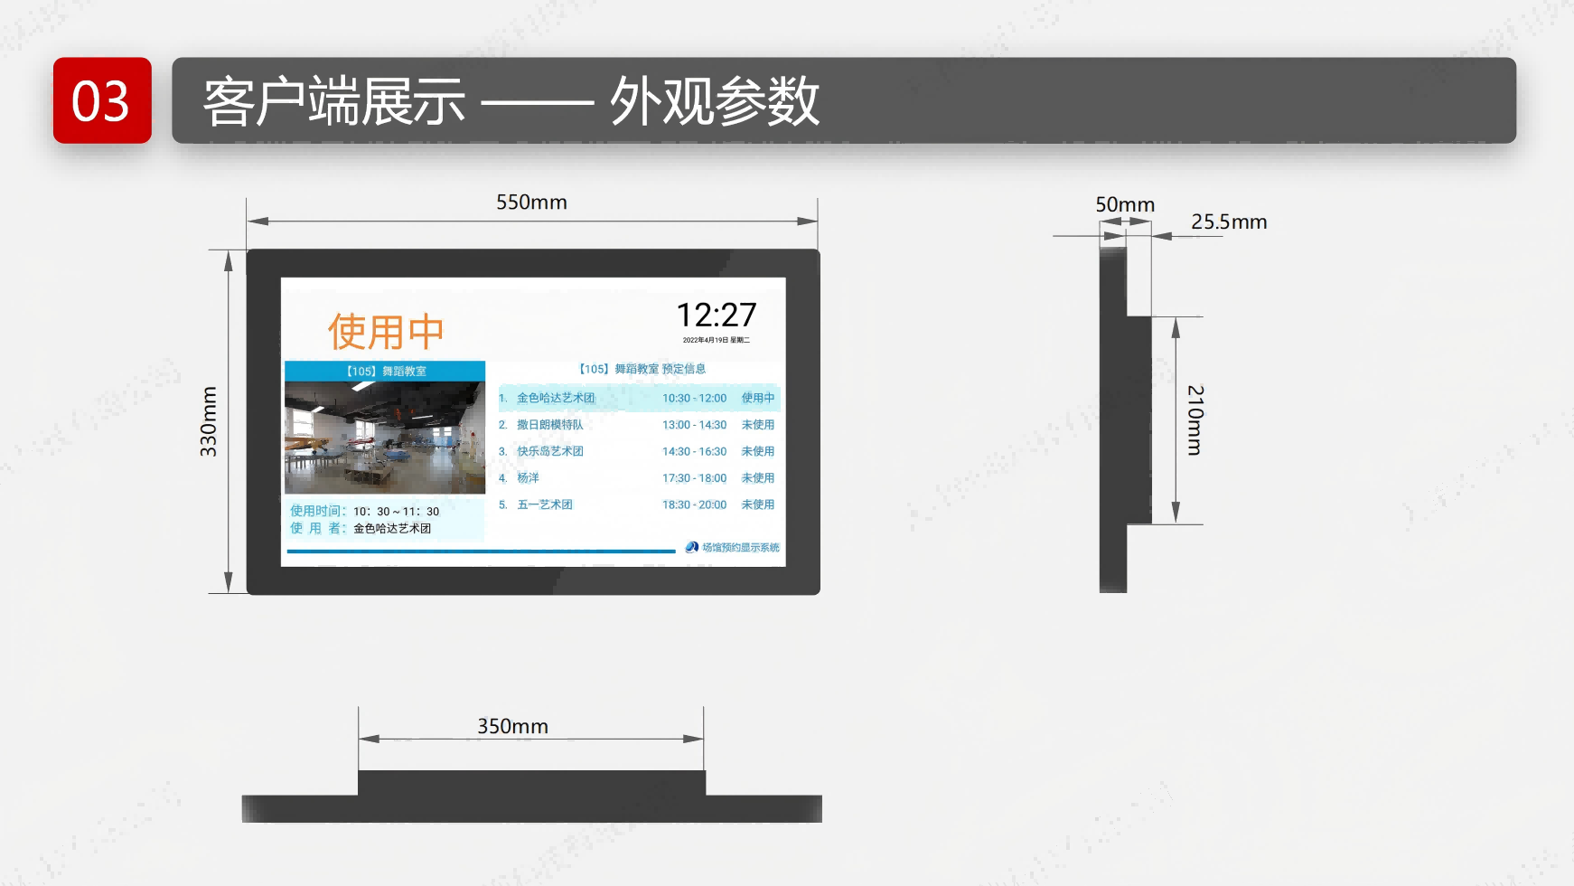Click the 快乐岛艺术团 booking entry
The height and width of the screenshot is (886, 1574).
(x=549, y=451)
